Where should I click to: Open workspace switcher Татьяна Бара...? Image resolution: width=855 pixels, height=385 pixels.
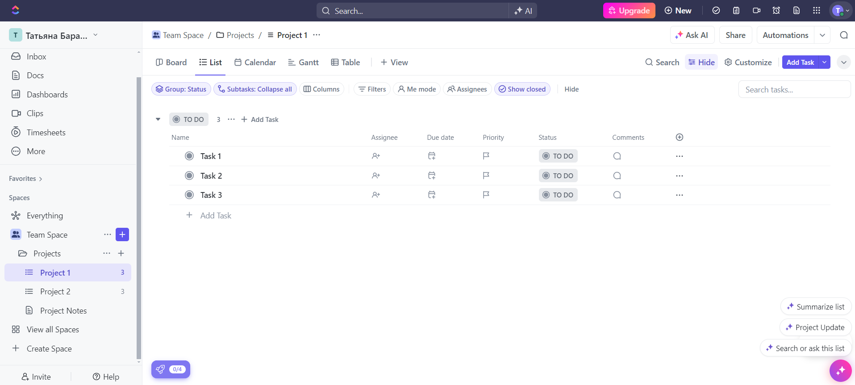click(54, 35)
